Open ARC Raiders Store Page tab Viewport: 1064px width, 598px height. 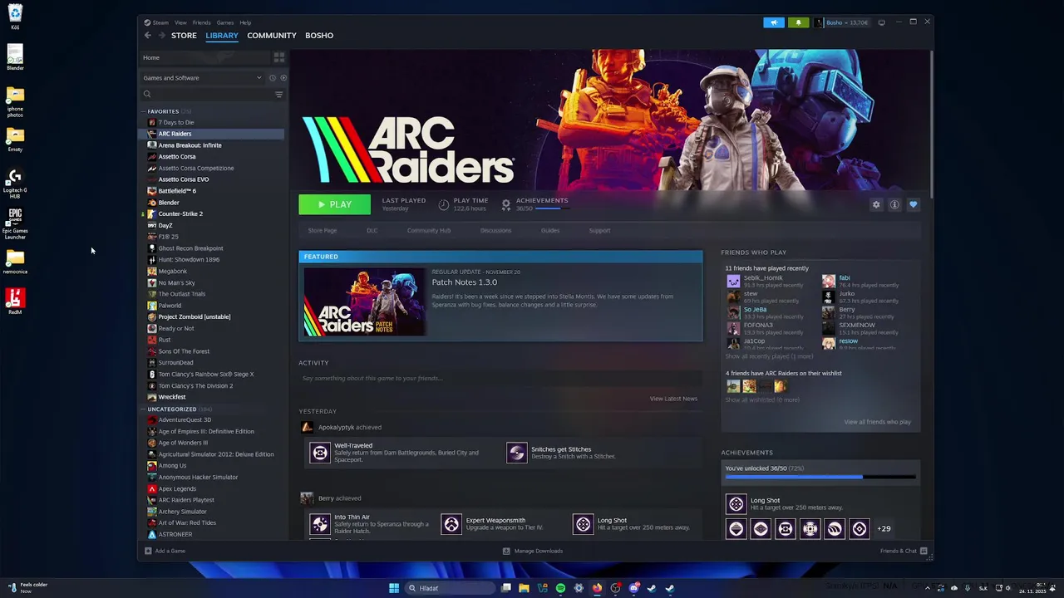(x=323, y=231)
